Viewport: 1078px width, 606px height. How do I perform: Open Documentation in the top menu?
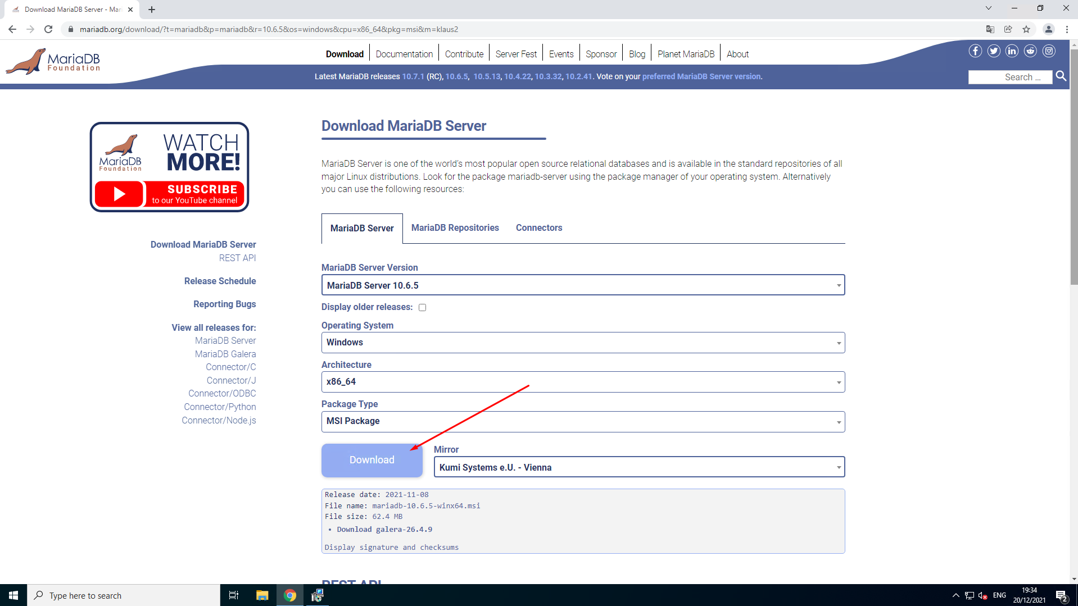[404, 54]
